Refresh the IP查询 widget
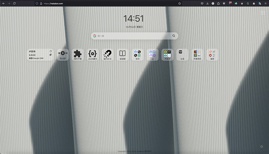269x154 pixels. [51, 51]
